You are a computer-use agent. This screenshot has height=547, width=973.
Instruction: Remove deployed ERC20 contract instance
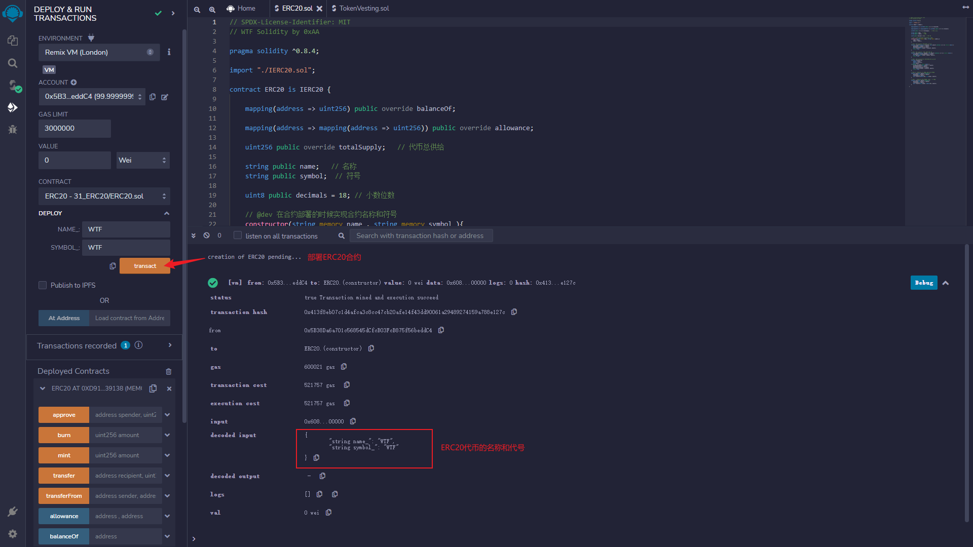169,388
